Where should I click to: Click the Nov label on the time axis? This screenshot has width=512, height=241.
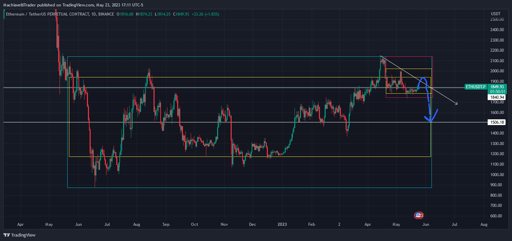coord(224,224)
